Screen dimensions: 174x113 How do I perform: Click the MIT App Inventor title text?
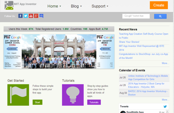(25, 4)
